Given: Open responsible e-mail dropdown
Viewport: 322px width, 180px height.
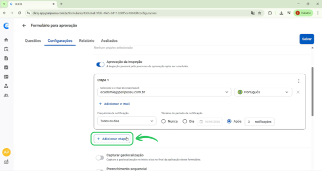Looking at the screenshot, I should [164, 92].
